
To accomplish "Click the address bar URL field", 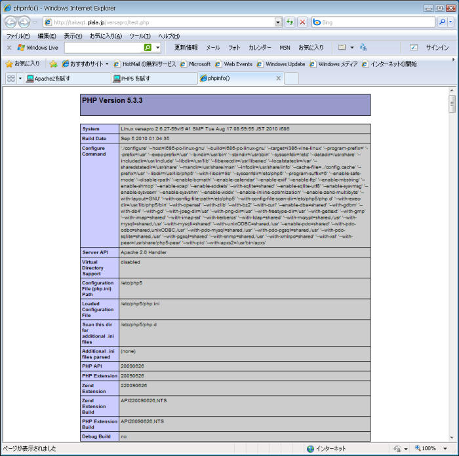I will [160, 22].
